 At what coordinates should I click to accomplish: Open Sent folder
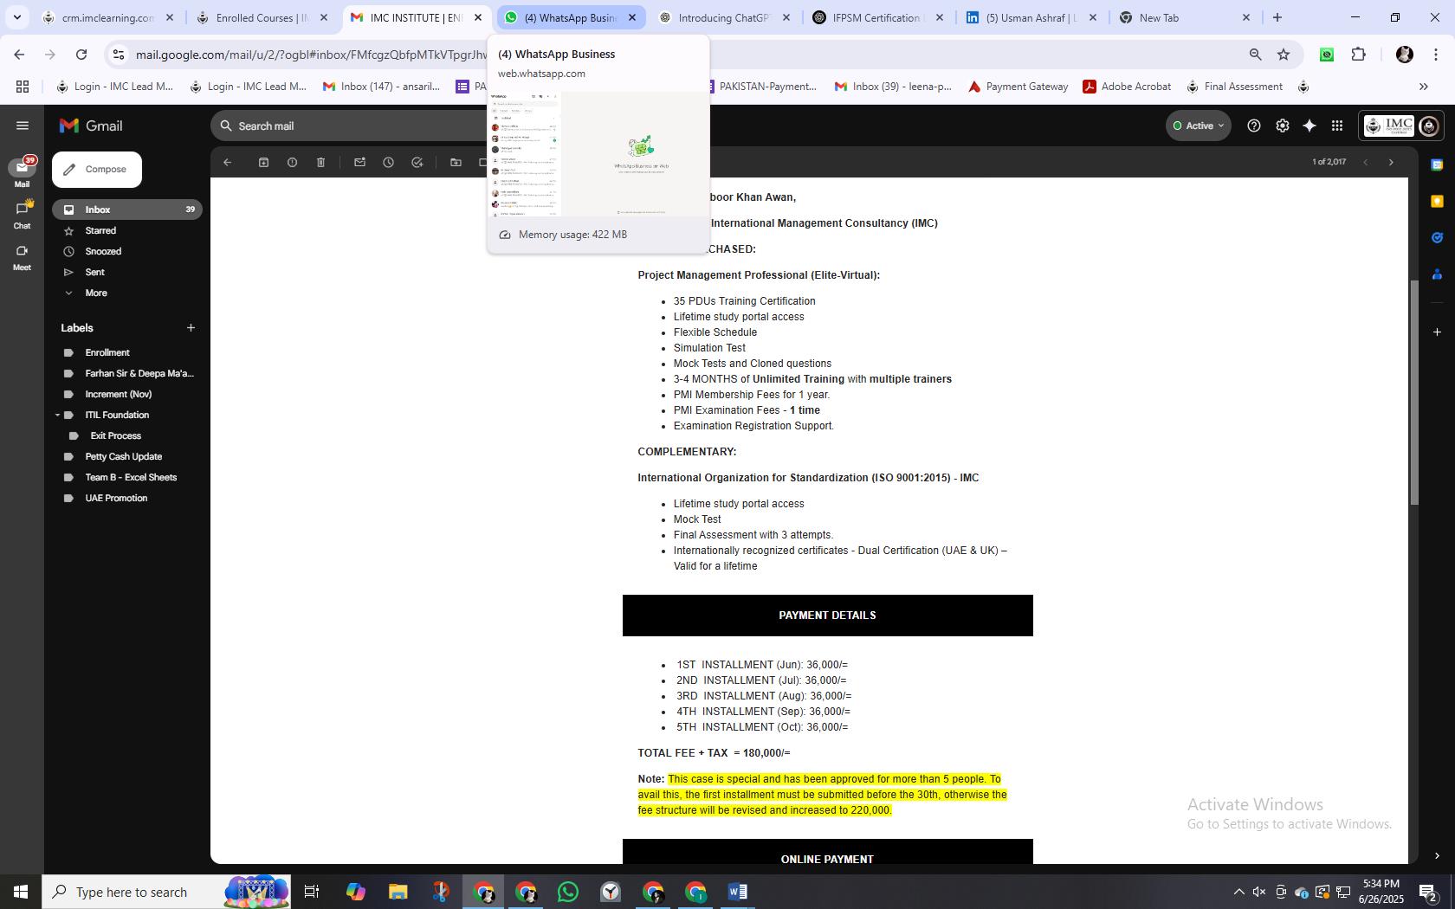pyautogui.click(x=127, y=272)
